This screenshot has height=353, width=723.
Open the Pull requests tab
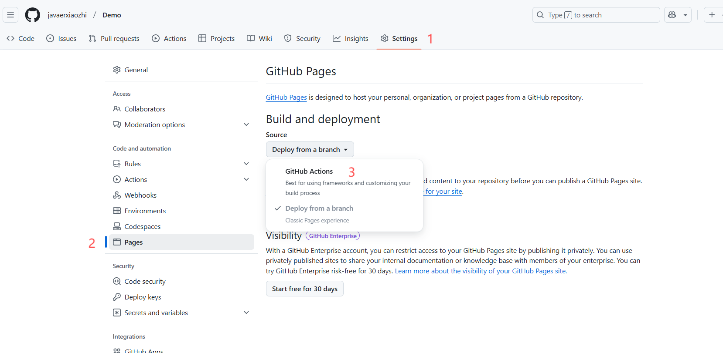[x=114, y=38]
